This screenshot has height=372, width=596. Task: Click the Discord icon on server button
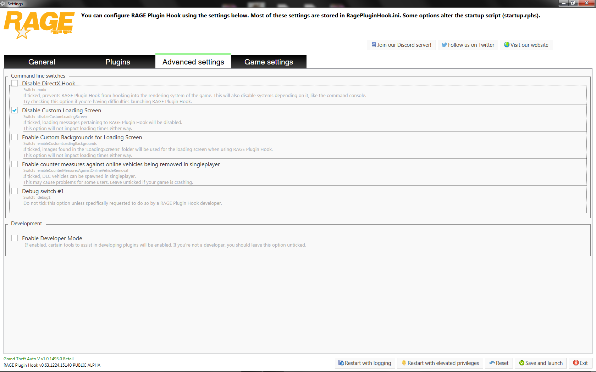coord(374,45)
